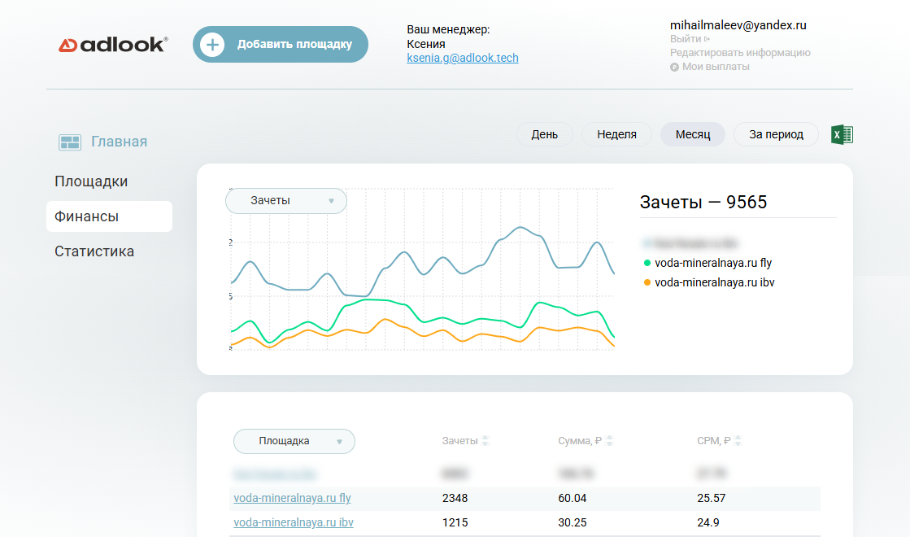Click the plus icon in Добавить площадку
The height and width of the screenshot is (537, 910).
coord(212,44)
